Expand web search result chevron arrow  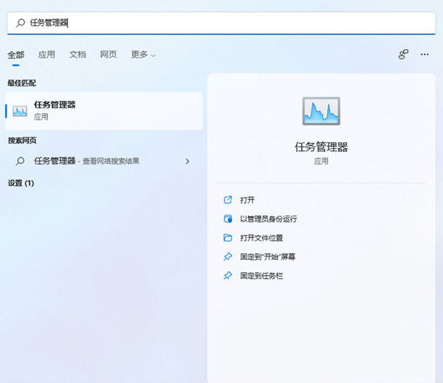[x=188, y=161]
